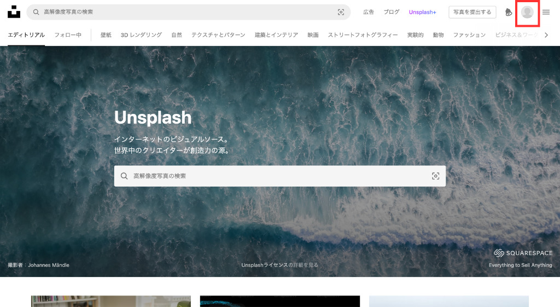The width and height of the screenshot is (560, 307).
Task: Open the テクスチャとパターン category
Action: [218, 35]
